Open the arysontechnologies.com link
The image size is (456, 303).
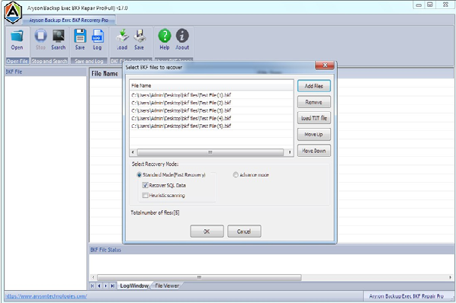[x=47, y=296]
